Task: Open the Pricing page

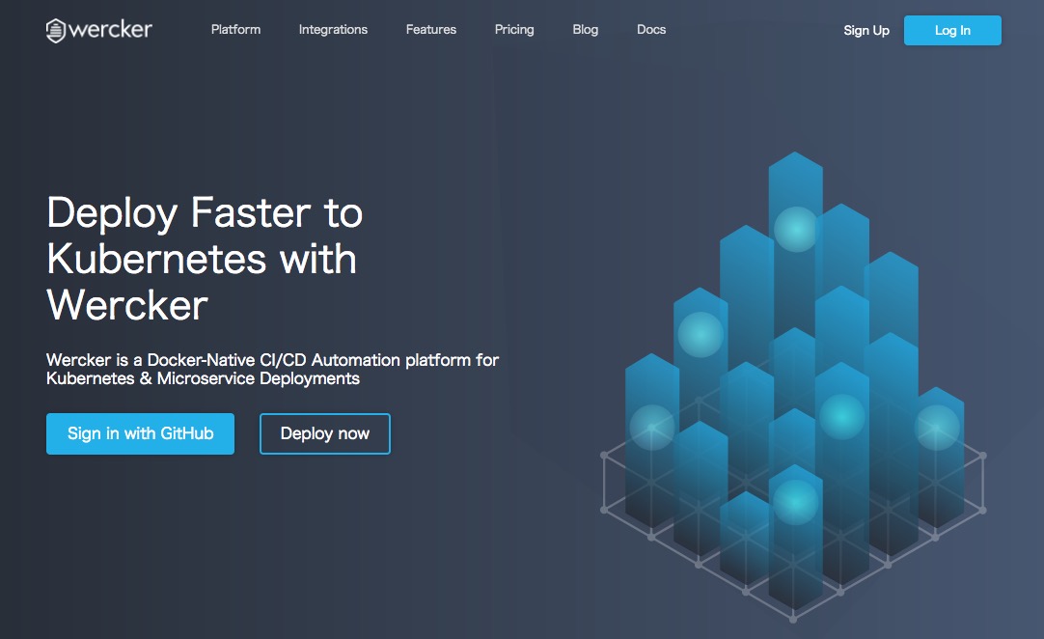Action: click(x=514, y=30)
